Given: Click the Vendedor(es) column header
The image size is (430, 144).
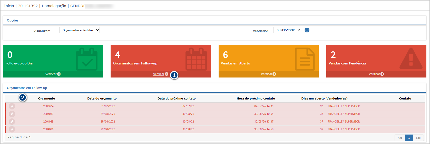Looking at the screenshot, I should coord(337,98).
